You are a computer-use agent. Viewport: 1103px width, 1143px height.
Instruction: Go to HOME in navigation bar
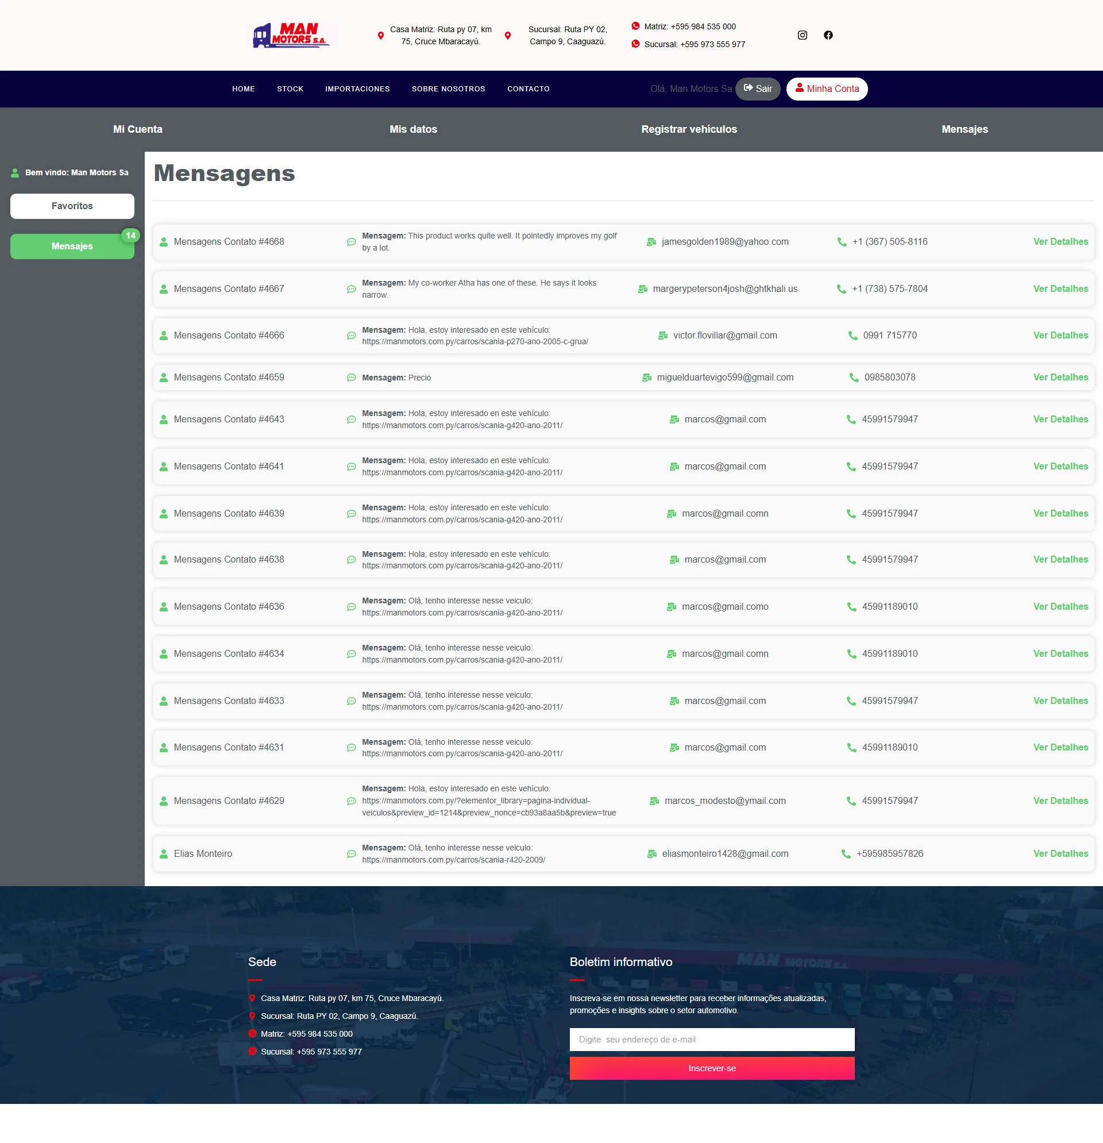(244, 89)
